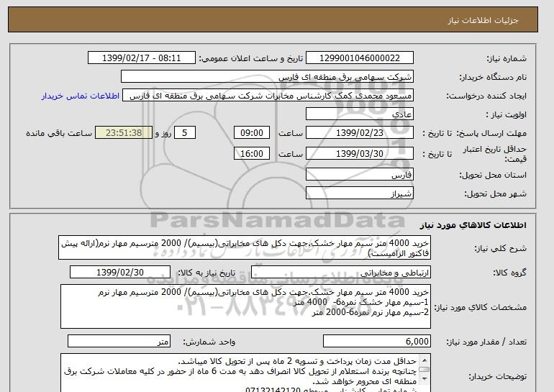Screen dimensions: 554x392
Task: Click label ساعت باقی مانده
Action: point(59,133)
